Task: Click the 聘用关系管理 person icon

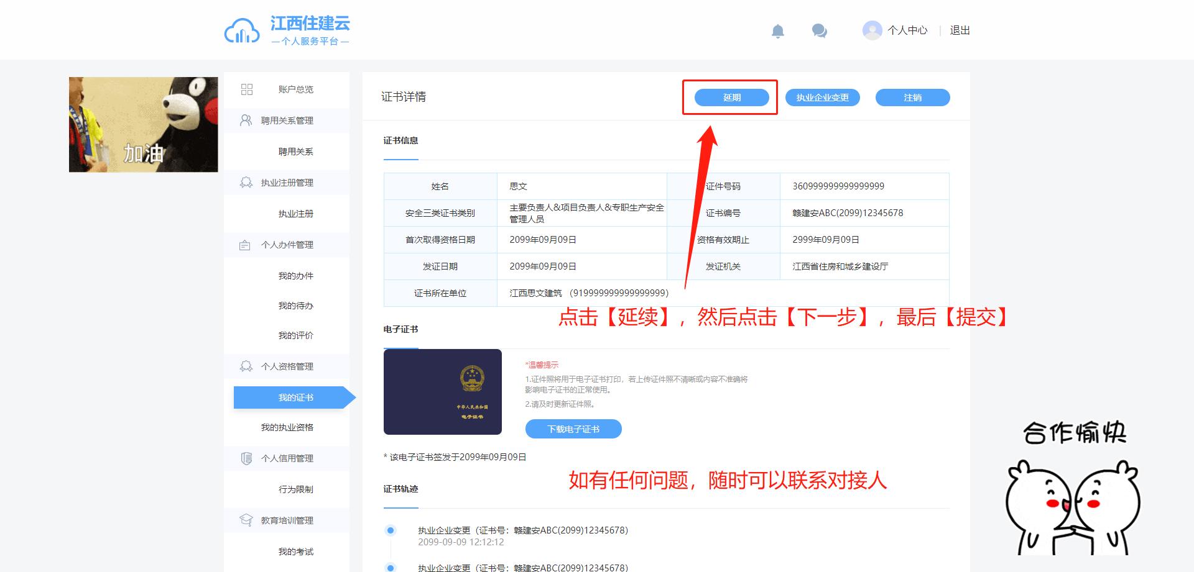Action: 246,120
